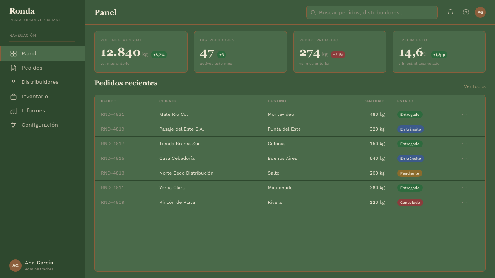The width and height of the screenshot is (495, 278).
Task: Open Pedidos section
Action: (43, 68)
